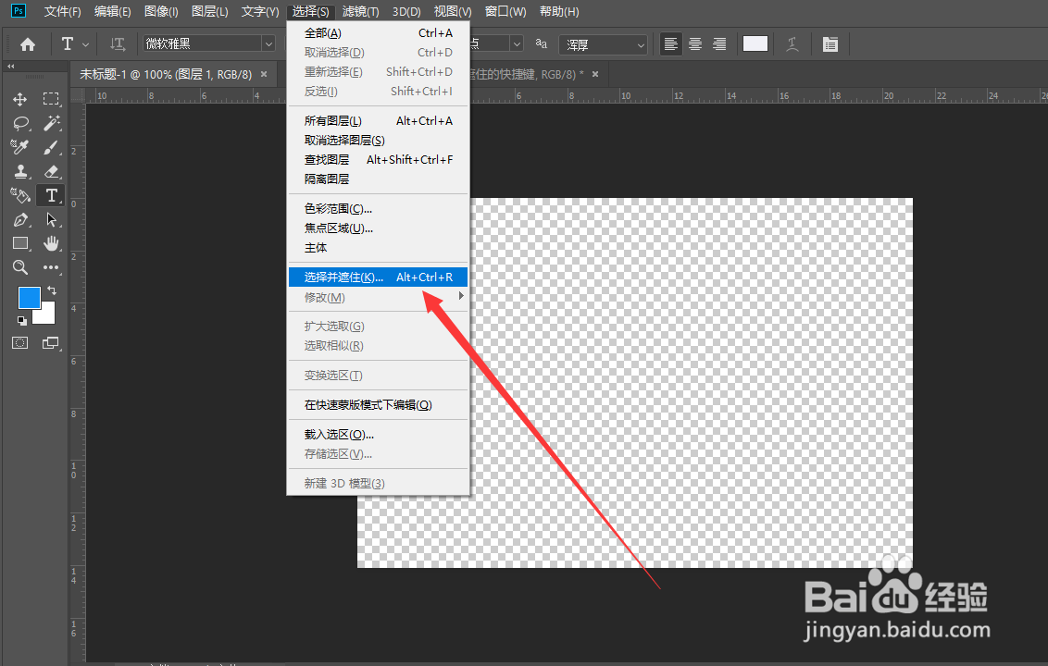
Task: Click the warp text icon
Action: pyautogui.click(x=792, y=44)
